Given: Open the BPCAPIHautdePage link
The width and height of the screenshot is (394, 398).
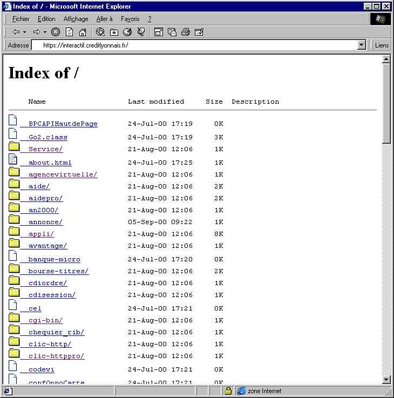Looking at the screenshot, I should [x=63, y=124].
